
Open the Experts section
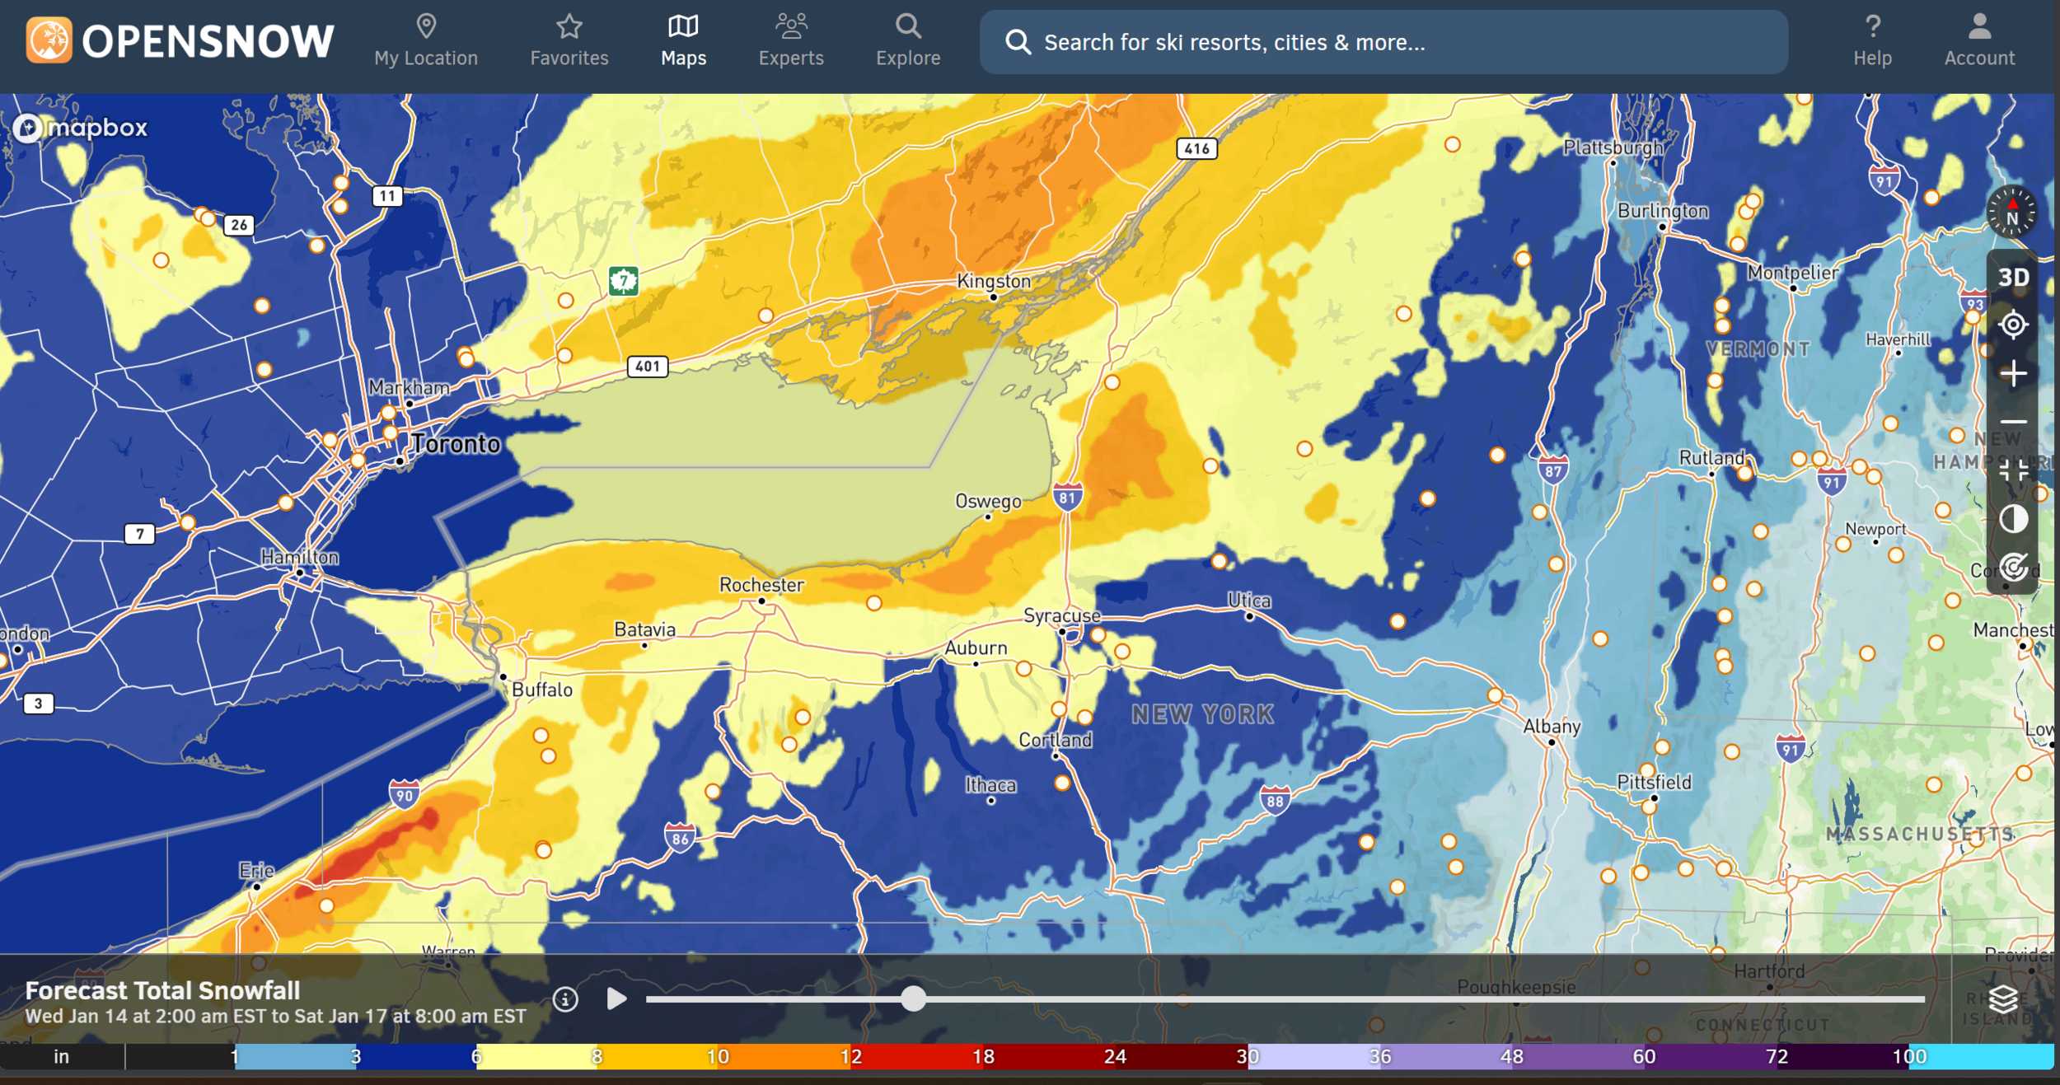point(791,41)
